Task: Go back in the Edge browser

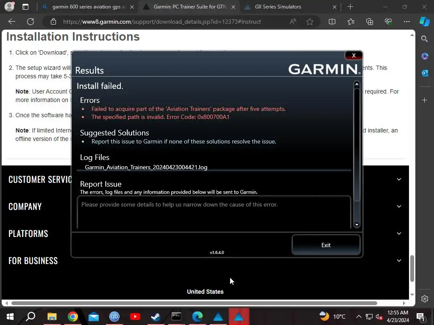Action: point(11,22)
